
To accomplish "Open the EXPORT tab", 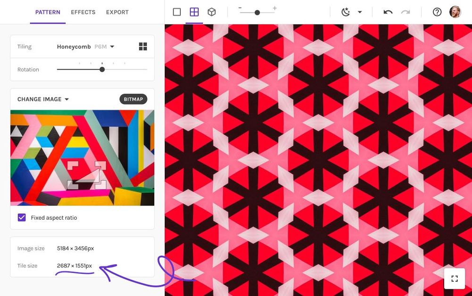I will pos(117,12).
